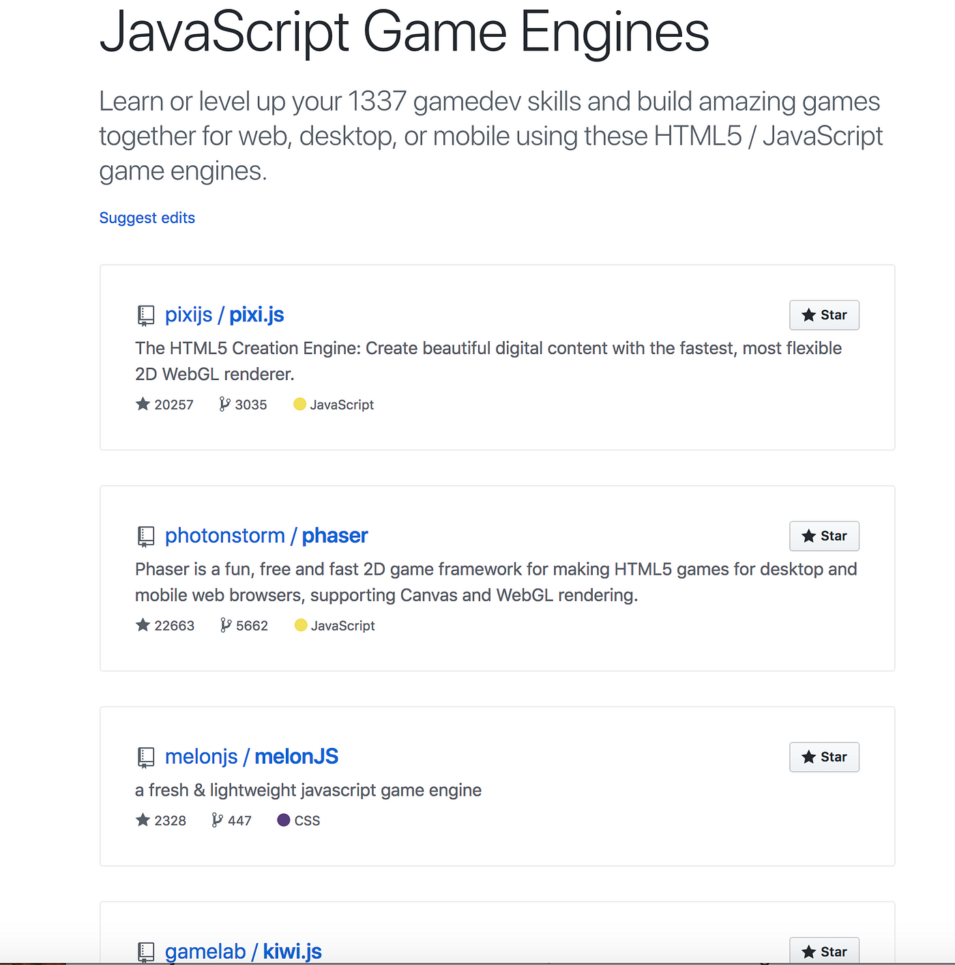The height and width of the screenshot is (965, 955).
Task: Click the repository icon beside photonstorm / phaser
Action: click(x=146, y=536)
